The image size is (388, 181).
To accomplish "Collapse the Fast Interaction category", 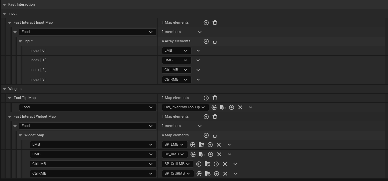I will (x=4, y=4).
